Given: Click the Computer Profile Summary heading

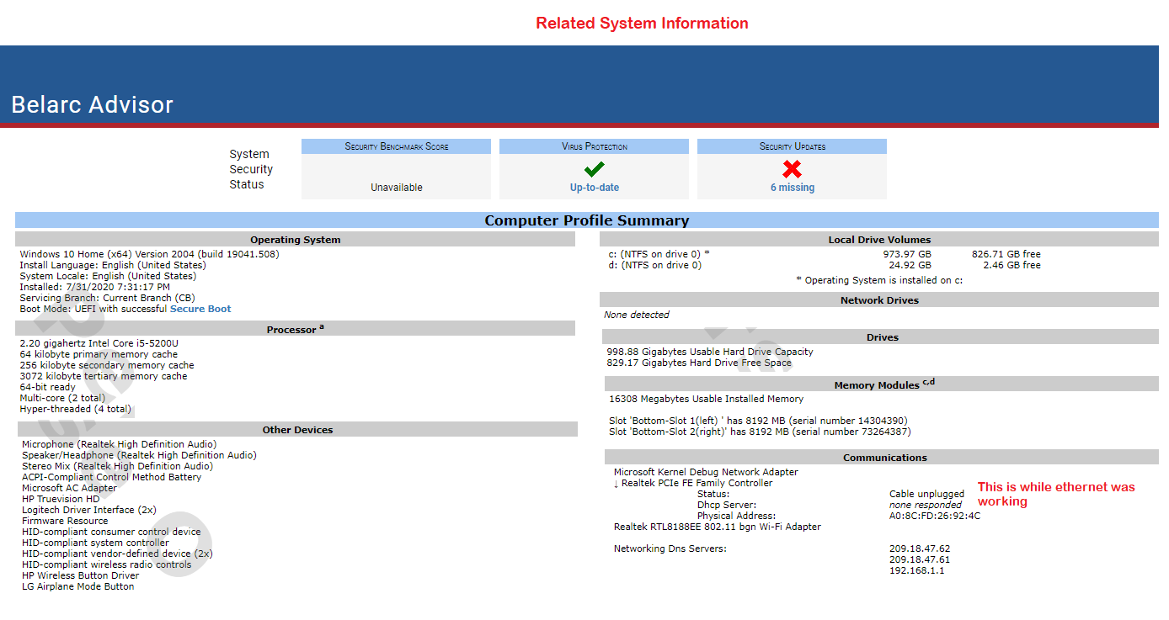Looking at the screenshot, I should pyautogui.click(x=587, y=220).
